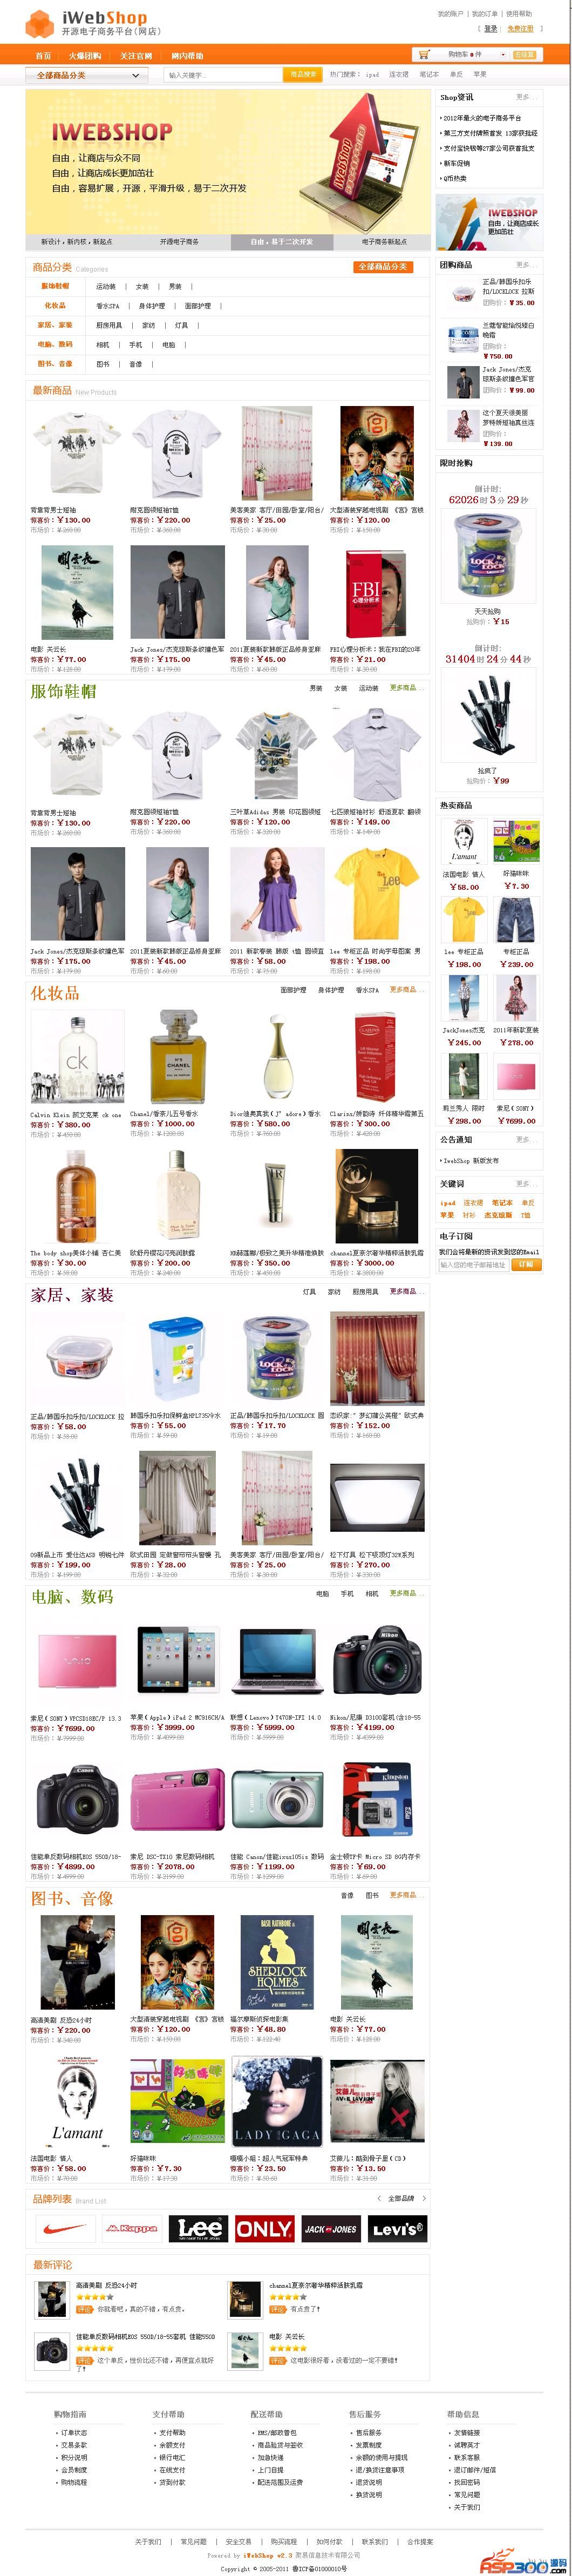Select banner slide tab 开源电子商务
The width and height of the screenshot is (572, 2576).
(179, 241)
